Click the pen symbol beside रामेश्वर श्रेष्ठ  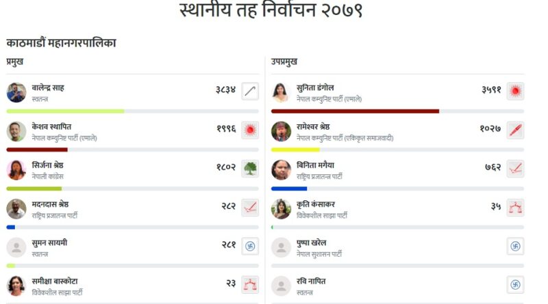click(515, 130)
